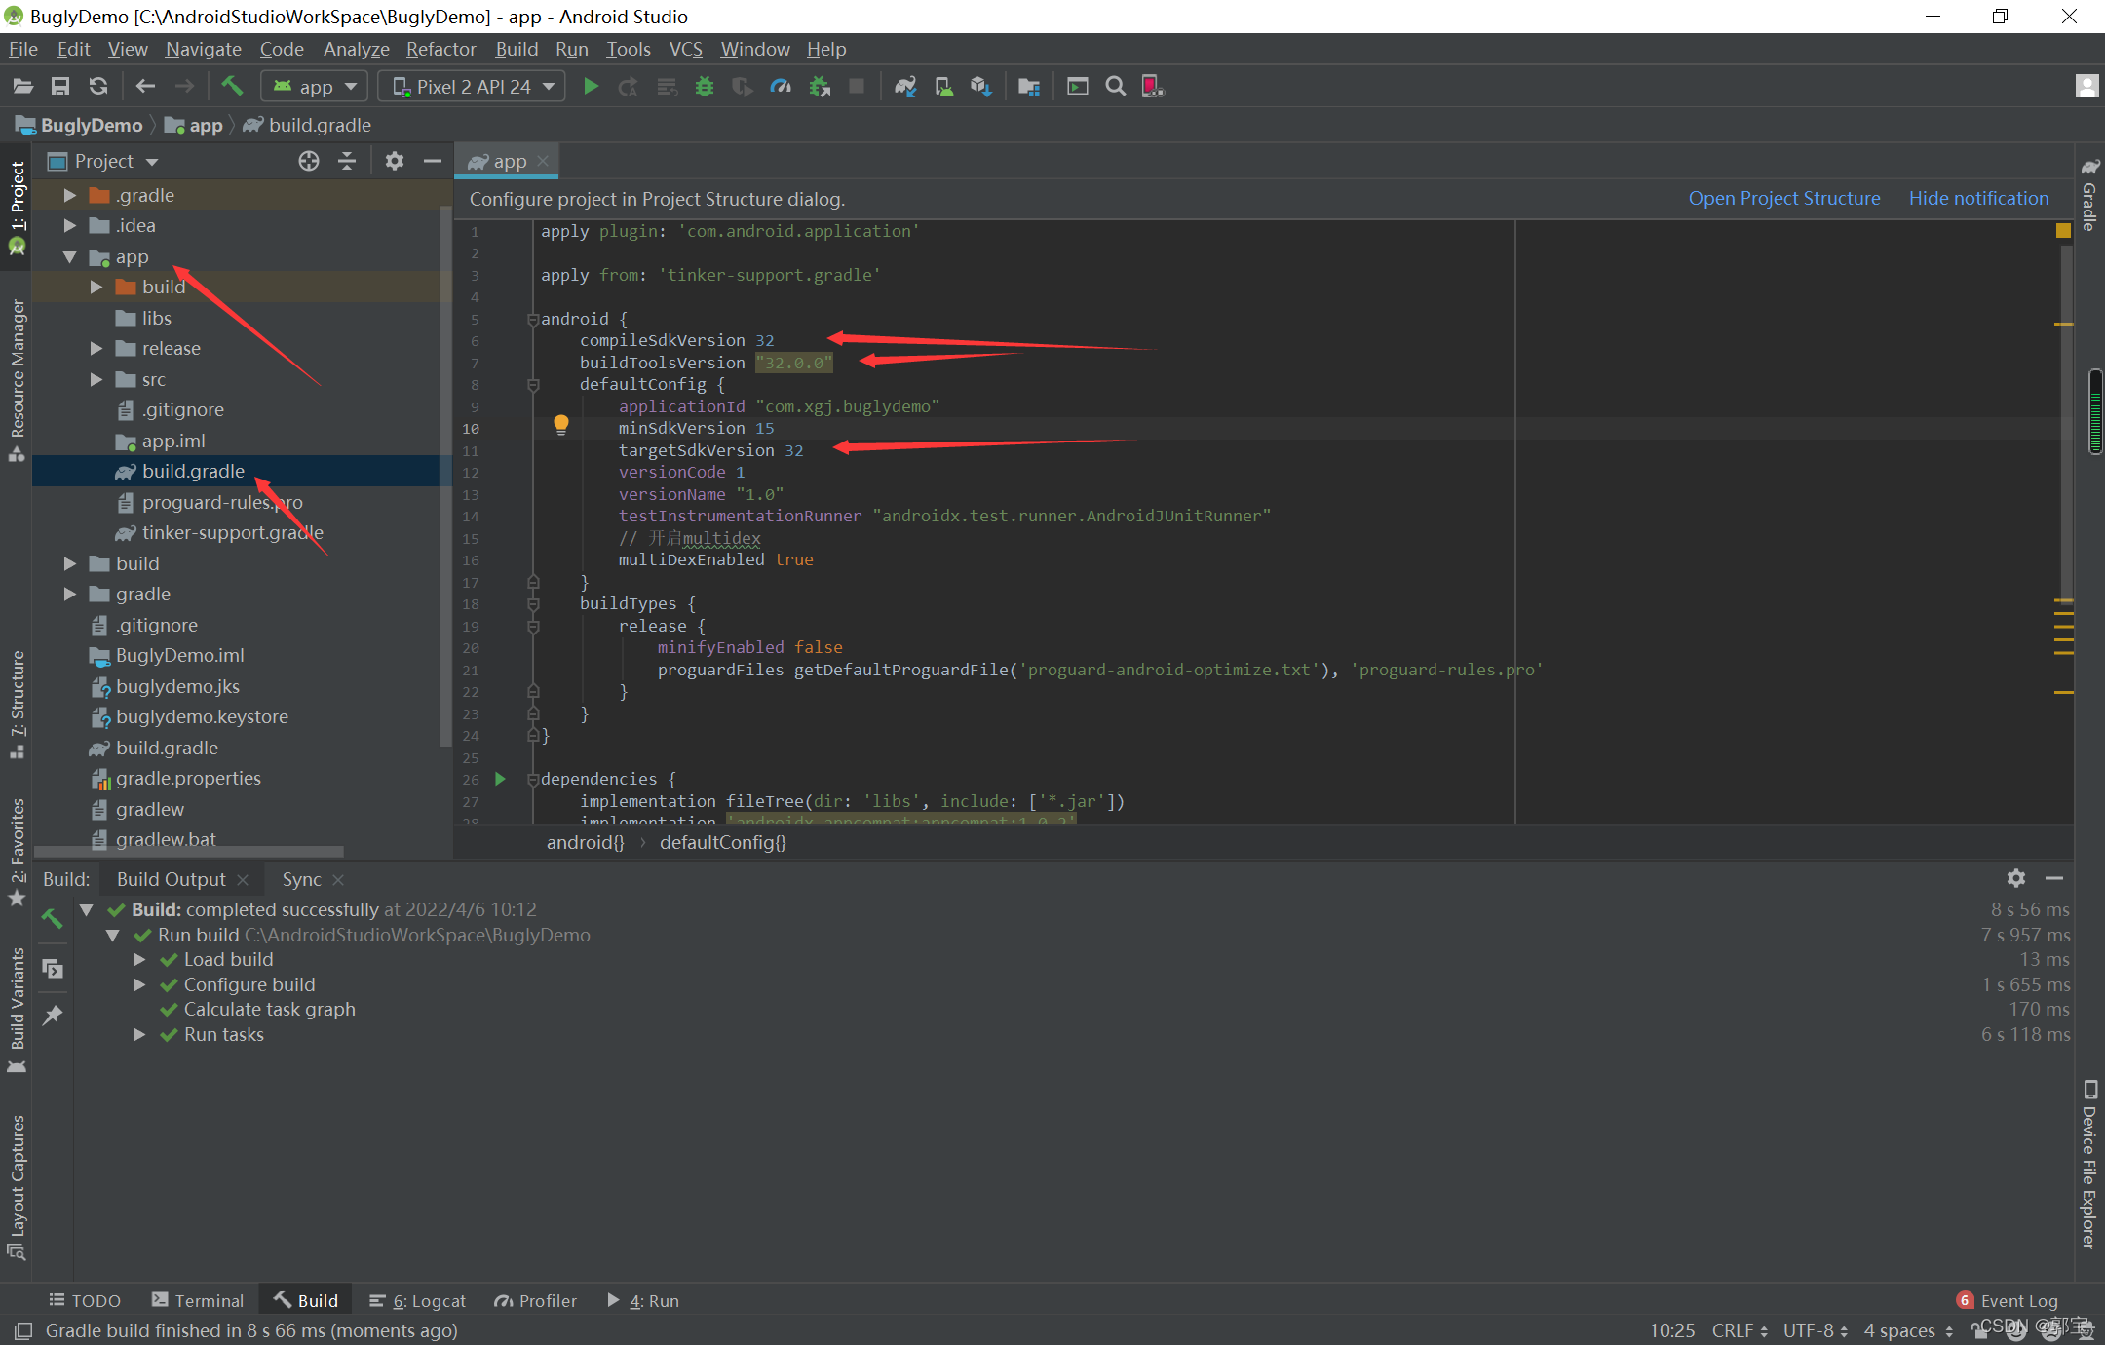
Task: Open Project Structure toolbar icon
Action: tap(1029, 87)
